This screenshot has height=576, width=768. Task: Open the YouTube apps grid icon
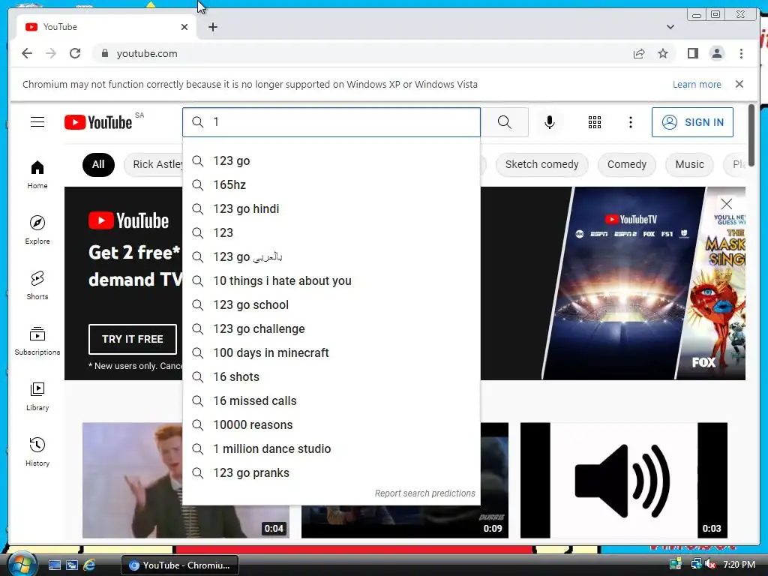point(595,122)
